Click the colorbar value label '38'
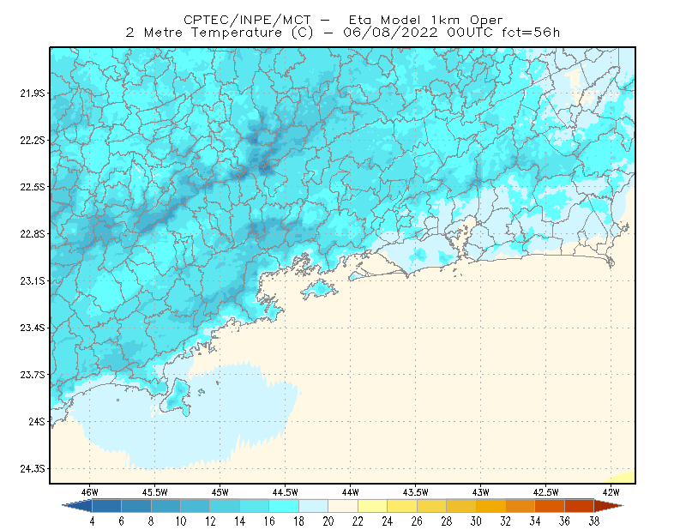The height and width of the screenshot is (530, 686). [594, 521]
